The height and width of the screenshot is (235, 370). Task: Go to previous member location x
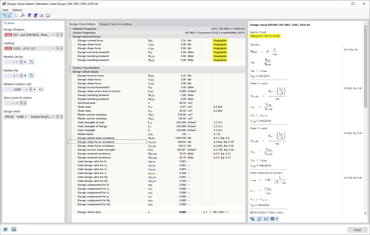click(31, 89)
